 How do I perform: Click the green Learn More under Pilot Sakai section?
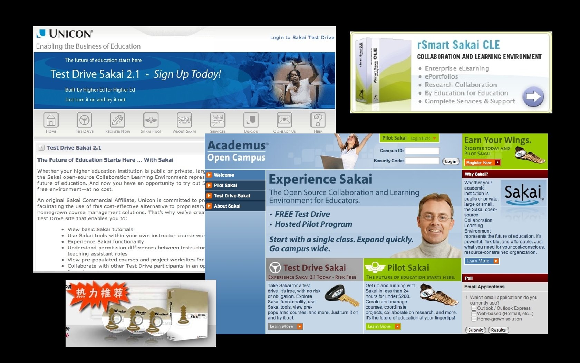pos(383,326)
